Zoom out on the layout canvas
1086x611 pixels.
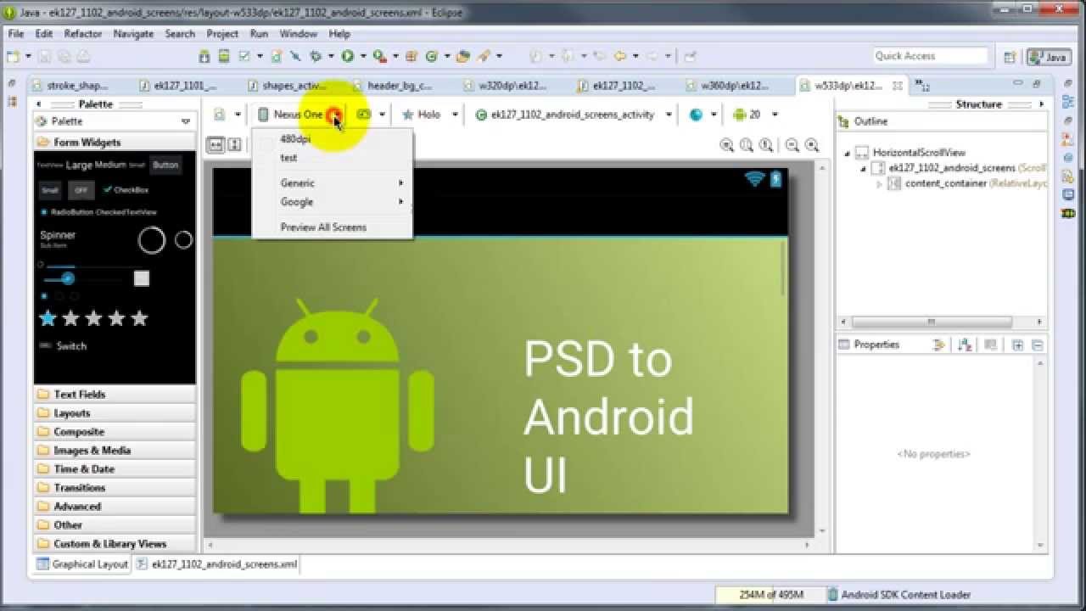(x=792, y=145)
